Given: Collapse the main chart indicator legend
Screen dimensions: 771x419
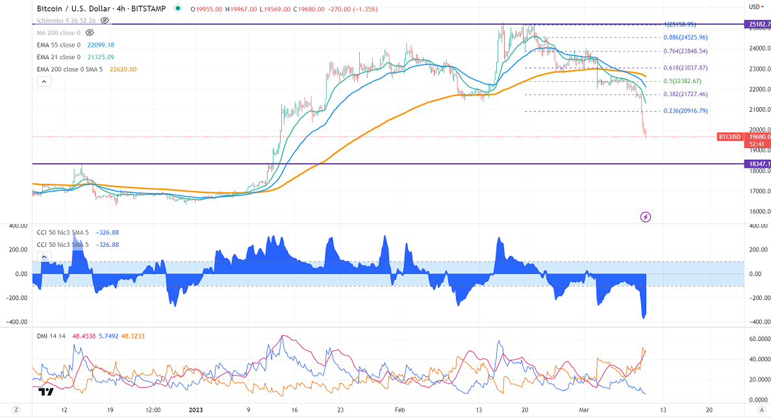Looking at the screenshot, I should point(44,81).
